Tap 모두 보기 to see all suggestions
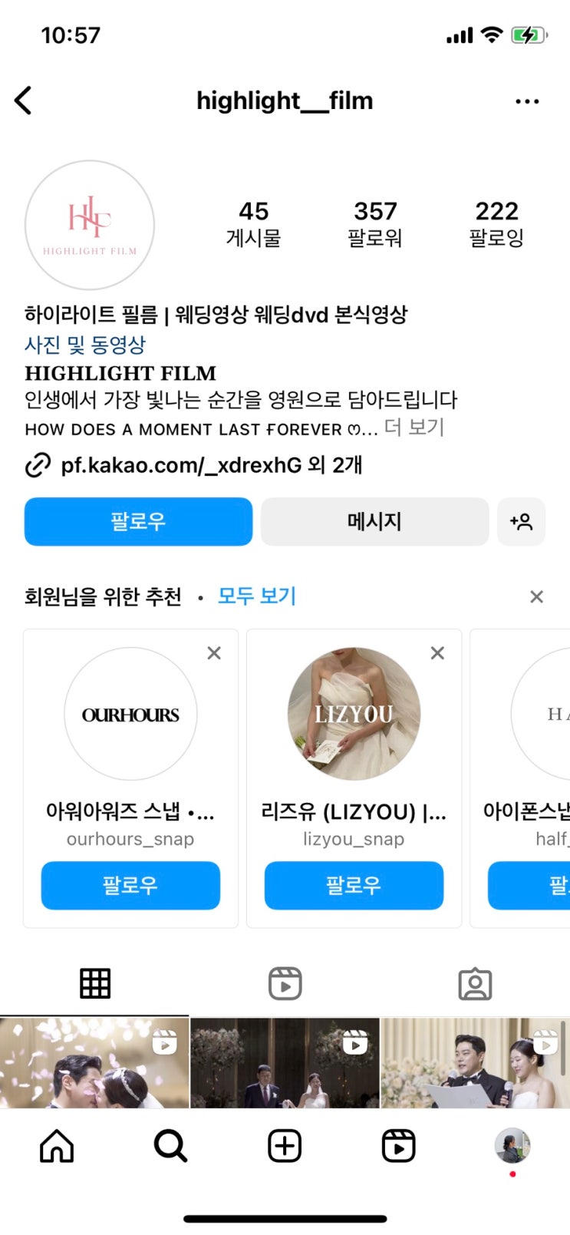Viewport: 570px width, 1235px height. 257,596
